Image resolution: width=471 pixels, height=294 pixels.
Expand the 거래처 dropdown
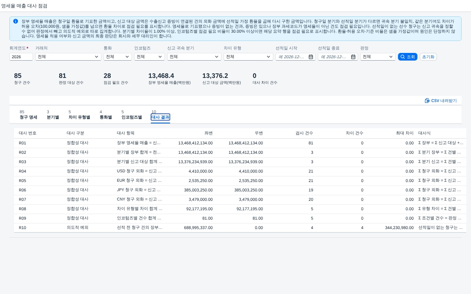coord(68,57)
